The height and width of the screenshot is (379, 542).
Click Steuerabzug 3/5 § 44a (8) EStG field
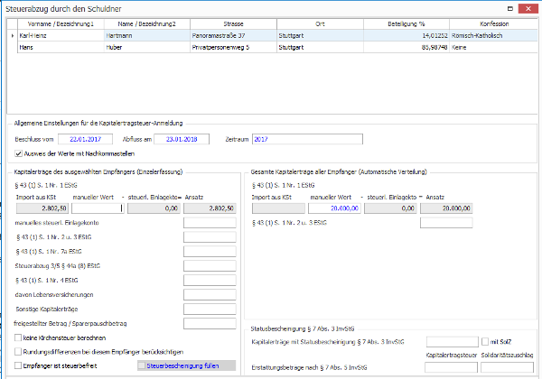pyautogui.click(x=210, y=266)
